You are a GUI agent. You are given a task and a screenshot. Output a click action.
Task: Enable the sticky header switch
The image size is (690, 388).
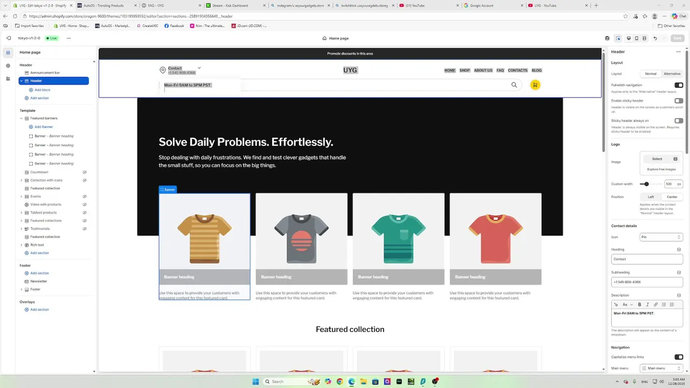pyautogui.click(x=679, y=101)
